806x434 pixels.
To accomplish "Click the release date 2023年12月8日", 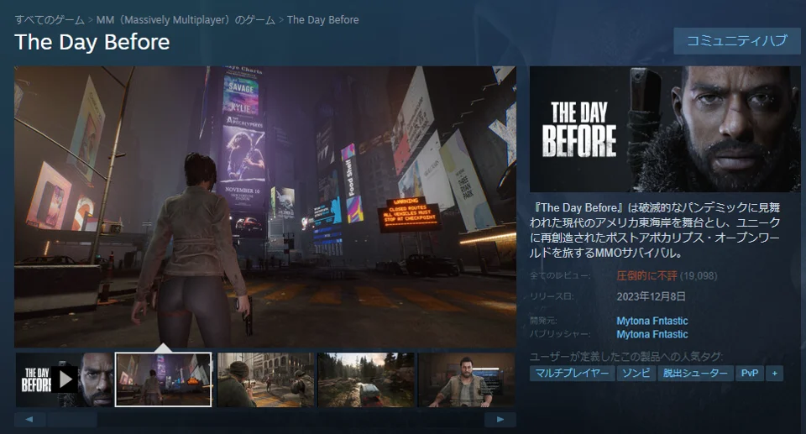I will coord(651,296).
